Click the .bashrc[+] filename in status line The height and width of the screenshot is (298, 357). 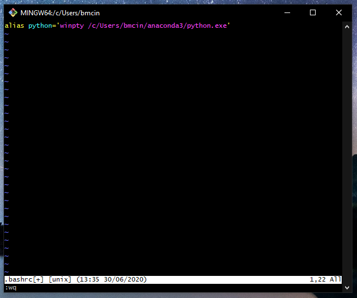[24, 280]
